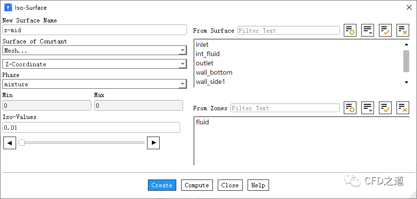Screen dimensions: 417x199
Task: Choose the fluid zone in From Zones
Action: pyautogui.click(x=202, y=122)
